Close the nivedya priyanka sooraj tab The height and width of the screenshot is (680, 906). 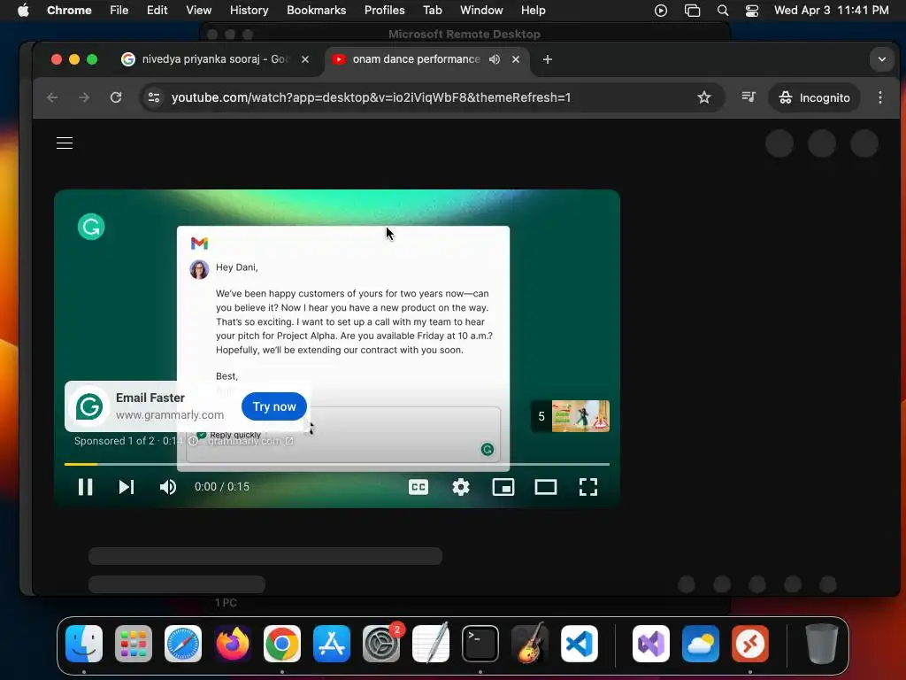[x=305, y=59]
